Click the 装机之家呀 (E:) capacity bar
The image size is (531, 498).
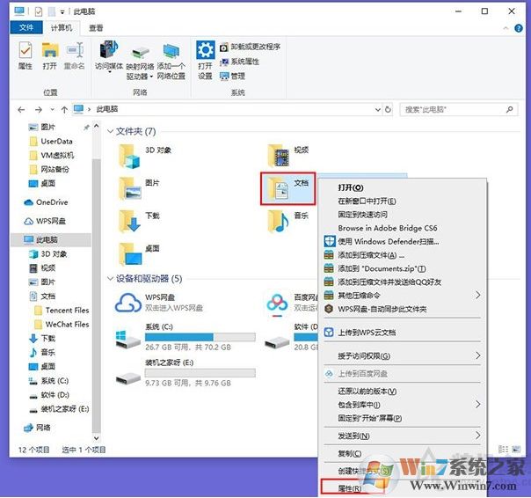click(x=200, y=372)
